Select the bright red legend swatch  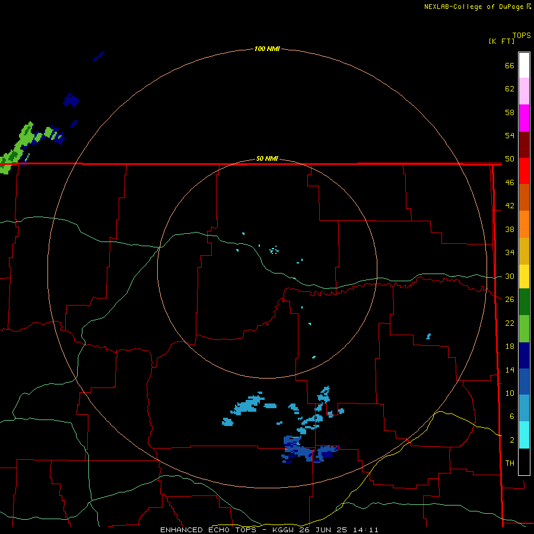point(524,171)
